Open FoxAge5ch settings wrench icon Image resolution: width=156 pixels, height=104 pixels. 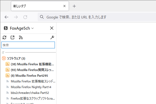52,37
